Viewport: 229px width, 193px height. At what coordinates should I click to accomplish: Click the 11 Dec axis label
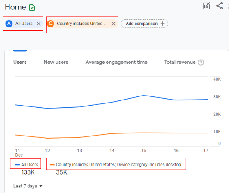click(x=19, y=153)
